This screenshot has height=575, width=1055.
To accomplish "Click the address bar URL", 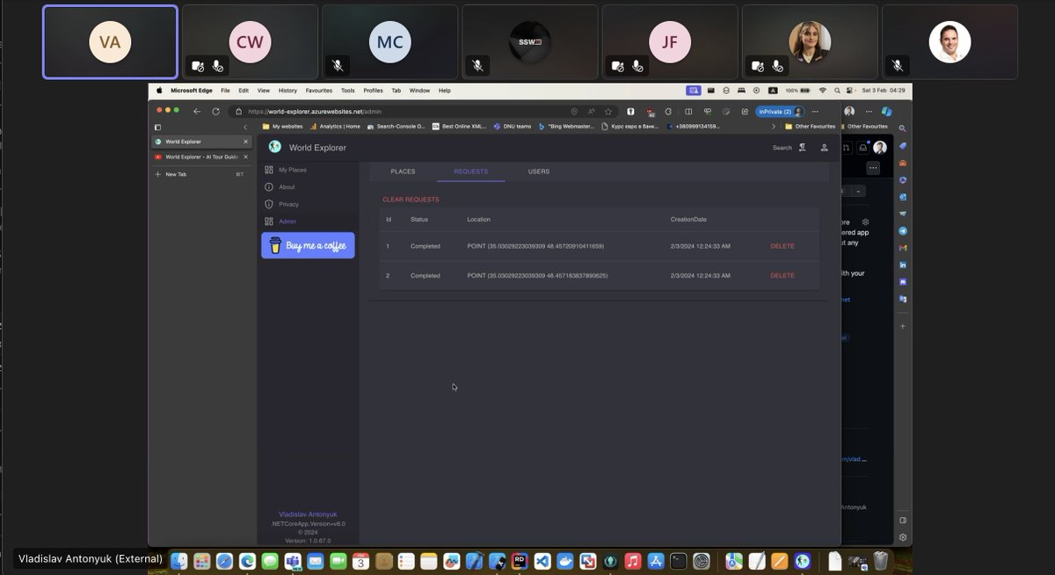I will pos(315,112).
